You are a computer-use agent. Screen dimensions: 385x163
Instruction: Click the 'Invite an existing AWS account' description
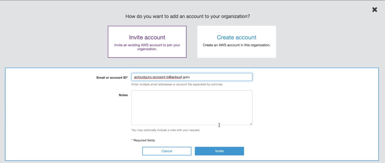(147, 47)
